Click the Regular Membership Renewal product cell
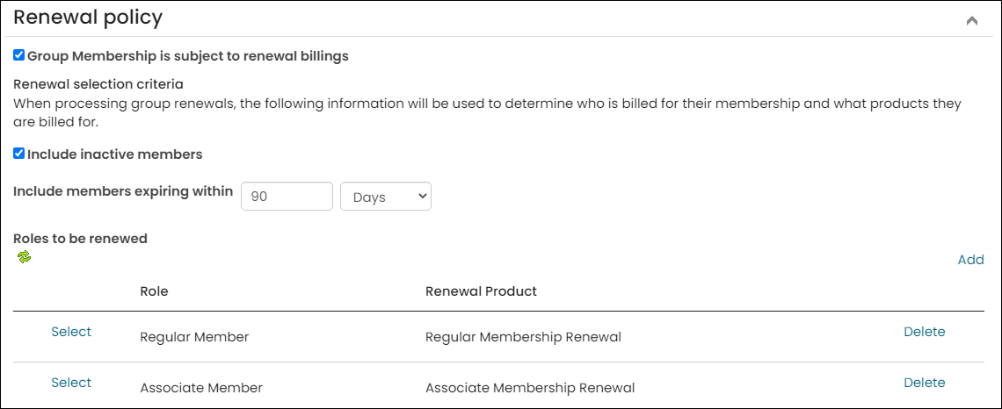The height and width of the screenshot is (409, 1002). (523, 338)
